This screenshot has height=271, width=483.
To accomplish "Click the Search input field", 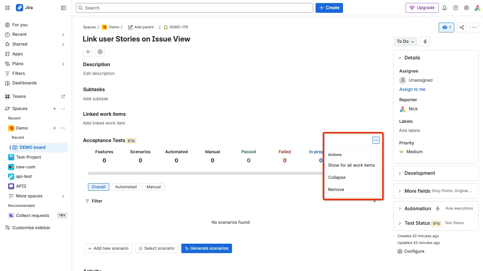I will coord(194,8).
